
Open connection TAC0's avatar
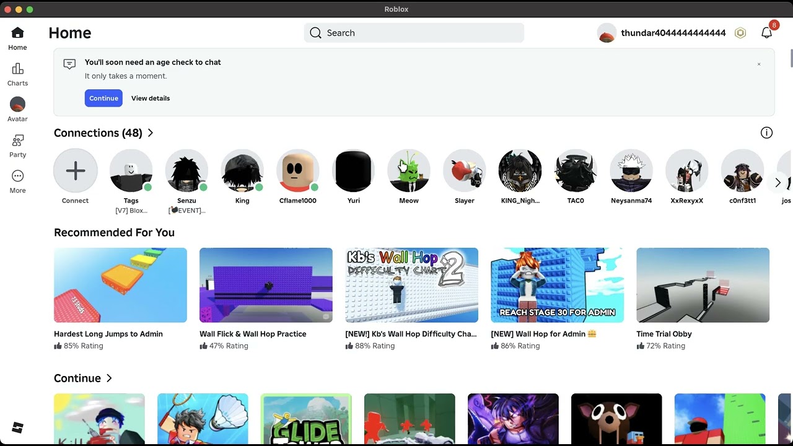pos(576,170)
